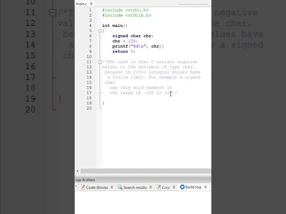Collapse the main function fold at line 5

(100, 31)
